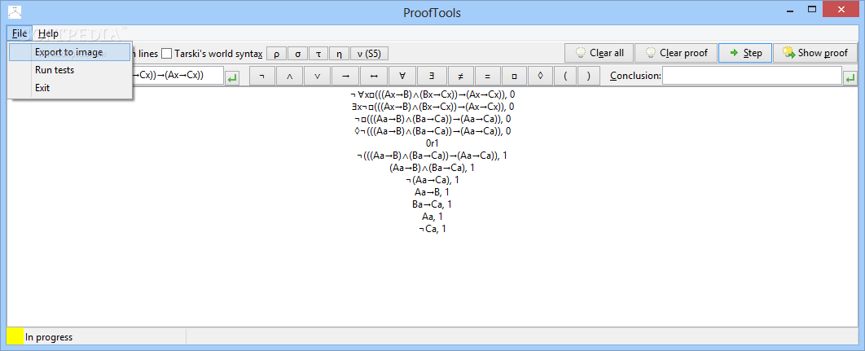865x351 pixels.
Task: Select proof line starting ◊¬(((Aa→B)
Action: 432,131
